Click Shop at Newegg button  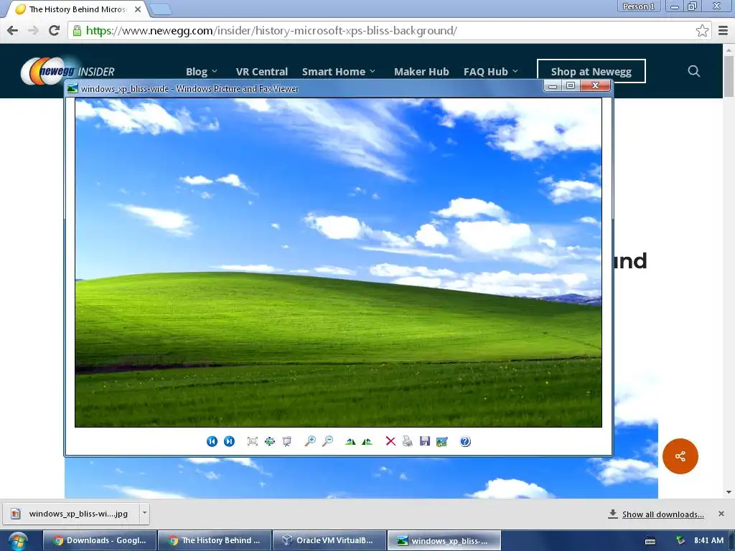click(591, 71)
